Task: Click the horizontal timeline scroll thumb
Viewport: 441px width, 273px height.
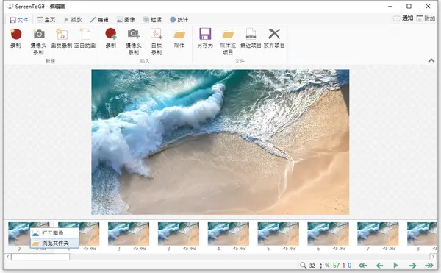Action: (40, 257)
